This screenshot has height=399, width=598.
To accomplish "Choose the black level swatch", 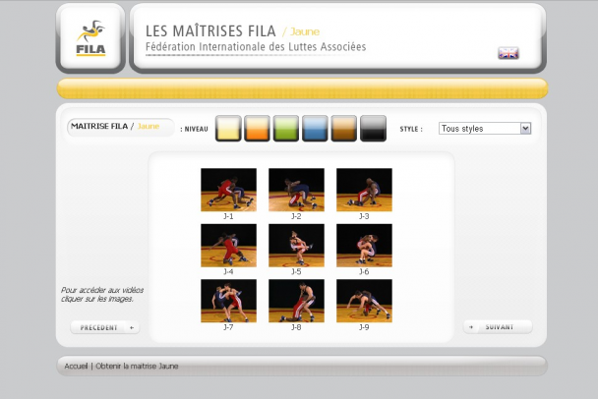I will tap(373, 129).
